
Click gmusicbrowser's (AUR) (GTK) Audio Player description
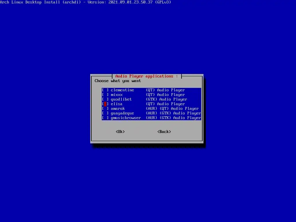click(173, 118)
